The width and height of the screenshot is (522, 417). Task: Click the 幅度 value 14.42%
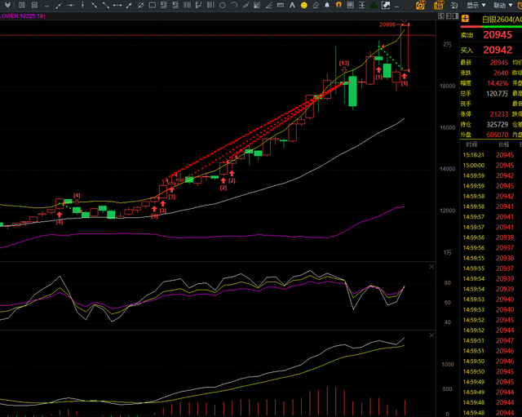click(x=498, y=83)
